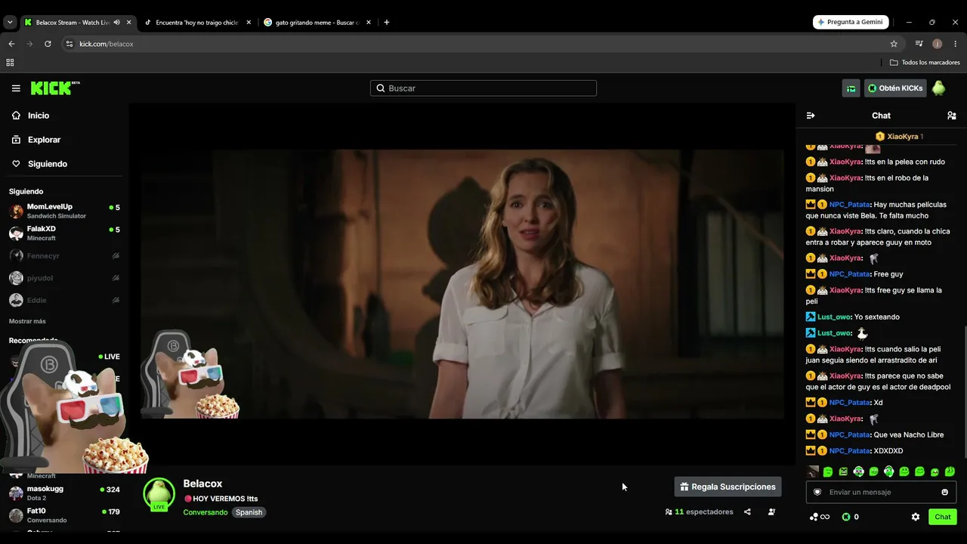
Task: Click the stream video player
Action: pyautogui.click(x=462, y=284)
